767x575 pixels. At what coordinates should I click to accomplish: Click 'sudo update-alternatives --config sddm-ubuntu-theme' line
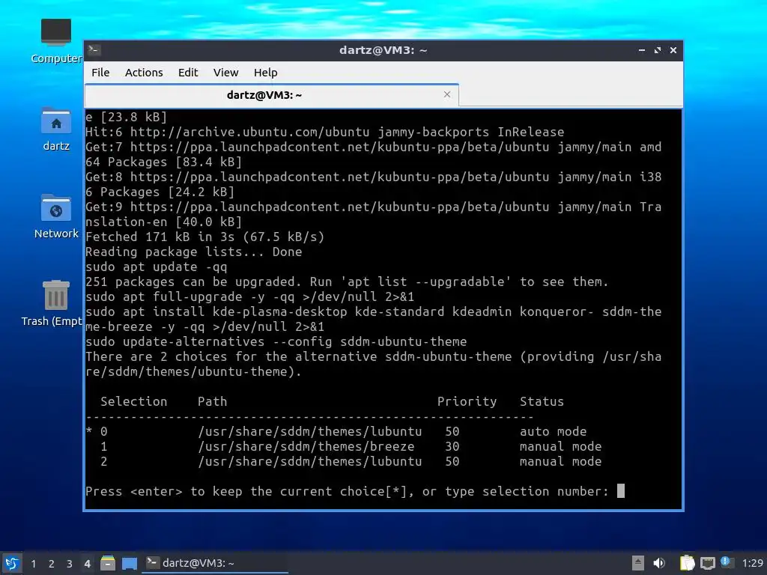pos(276,341)
